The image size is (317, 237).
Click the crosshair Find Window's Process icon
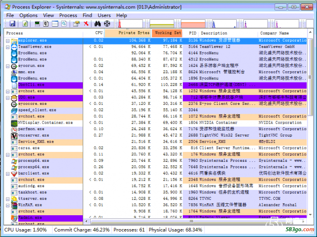pyautogui.click(x=107, y=24)
